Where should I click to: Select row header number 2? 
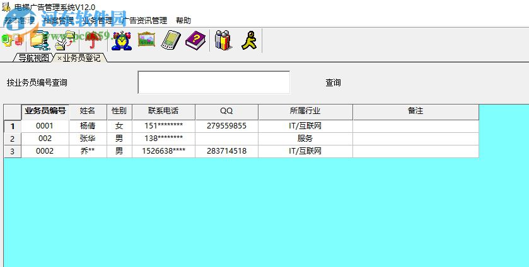[x=13, y=139]
